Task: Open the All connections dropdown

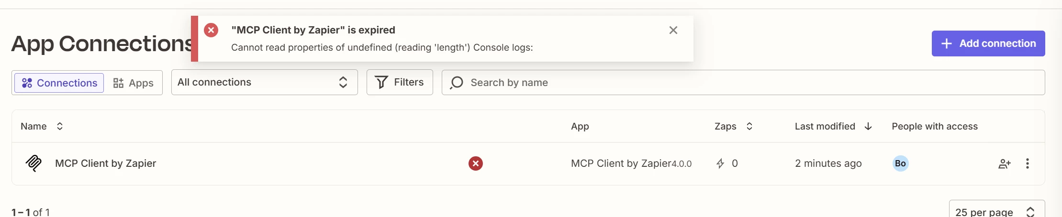Action: pyautogui.click(x=264, y=82)
